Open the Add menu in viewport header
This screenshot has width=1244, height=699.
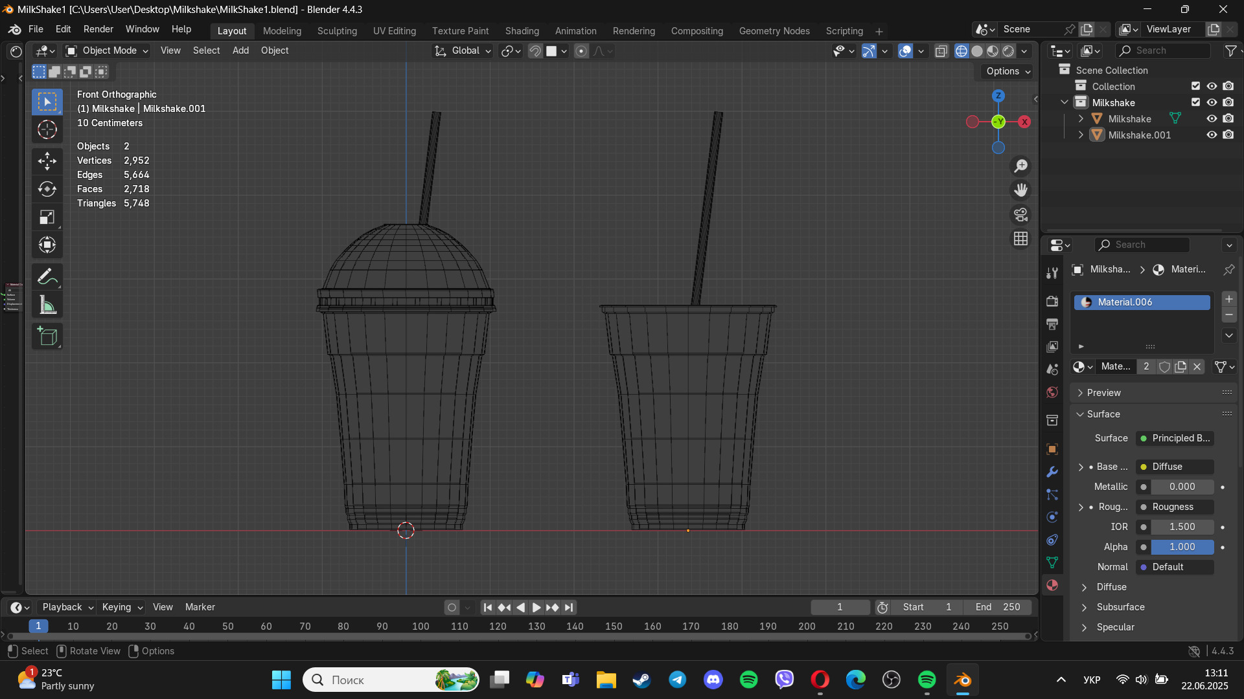(x=240, y=50)
